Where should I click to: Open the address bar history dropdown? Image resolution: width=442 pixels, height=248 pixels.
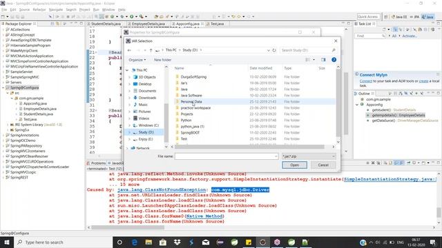pyautogui.click(x=269, y=50)
